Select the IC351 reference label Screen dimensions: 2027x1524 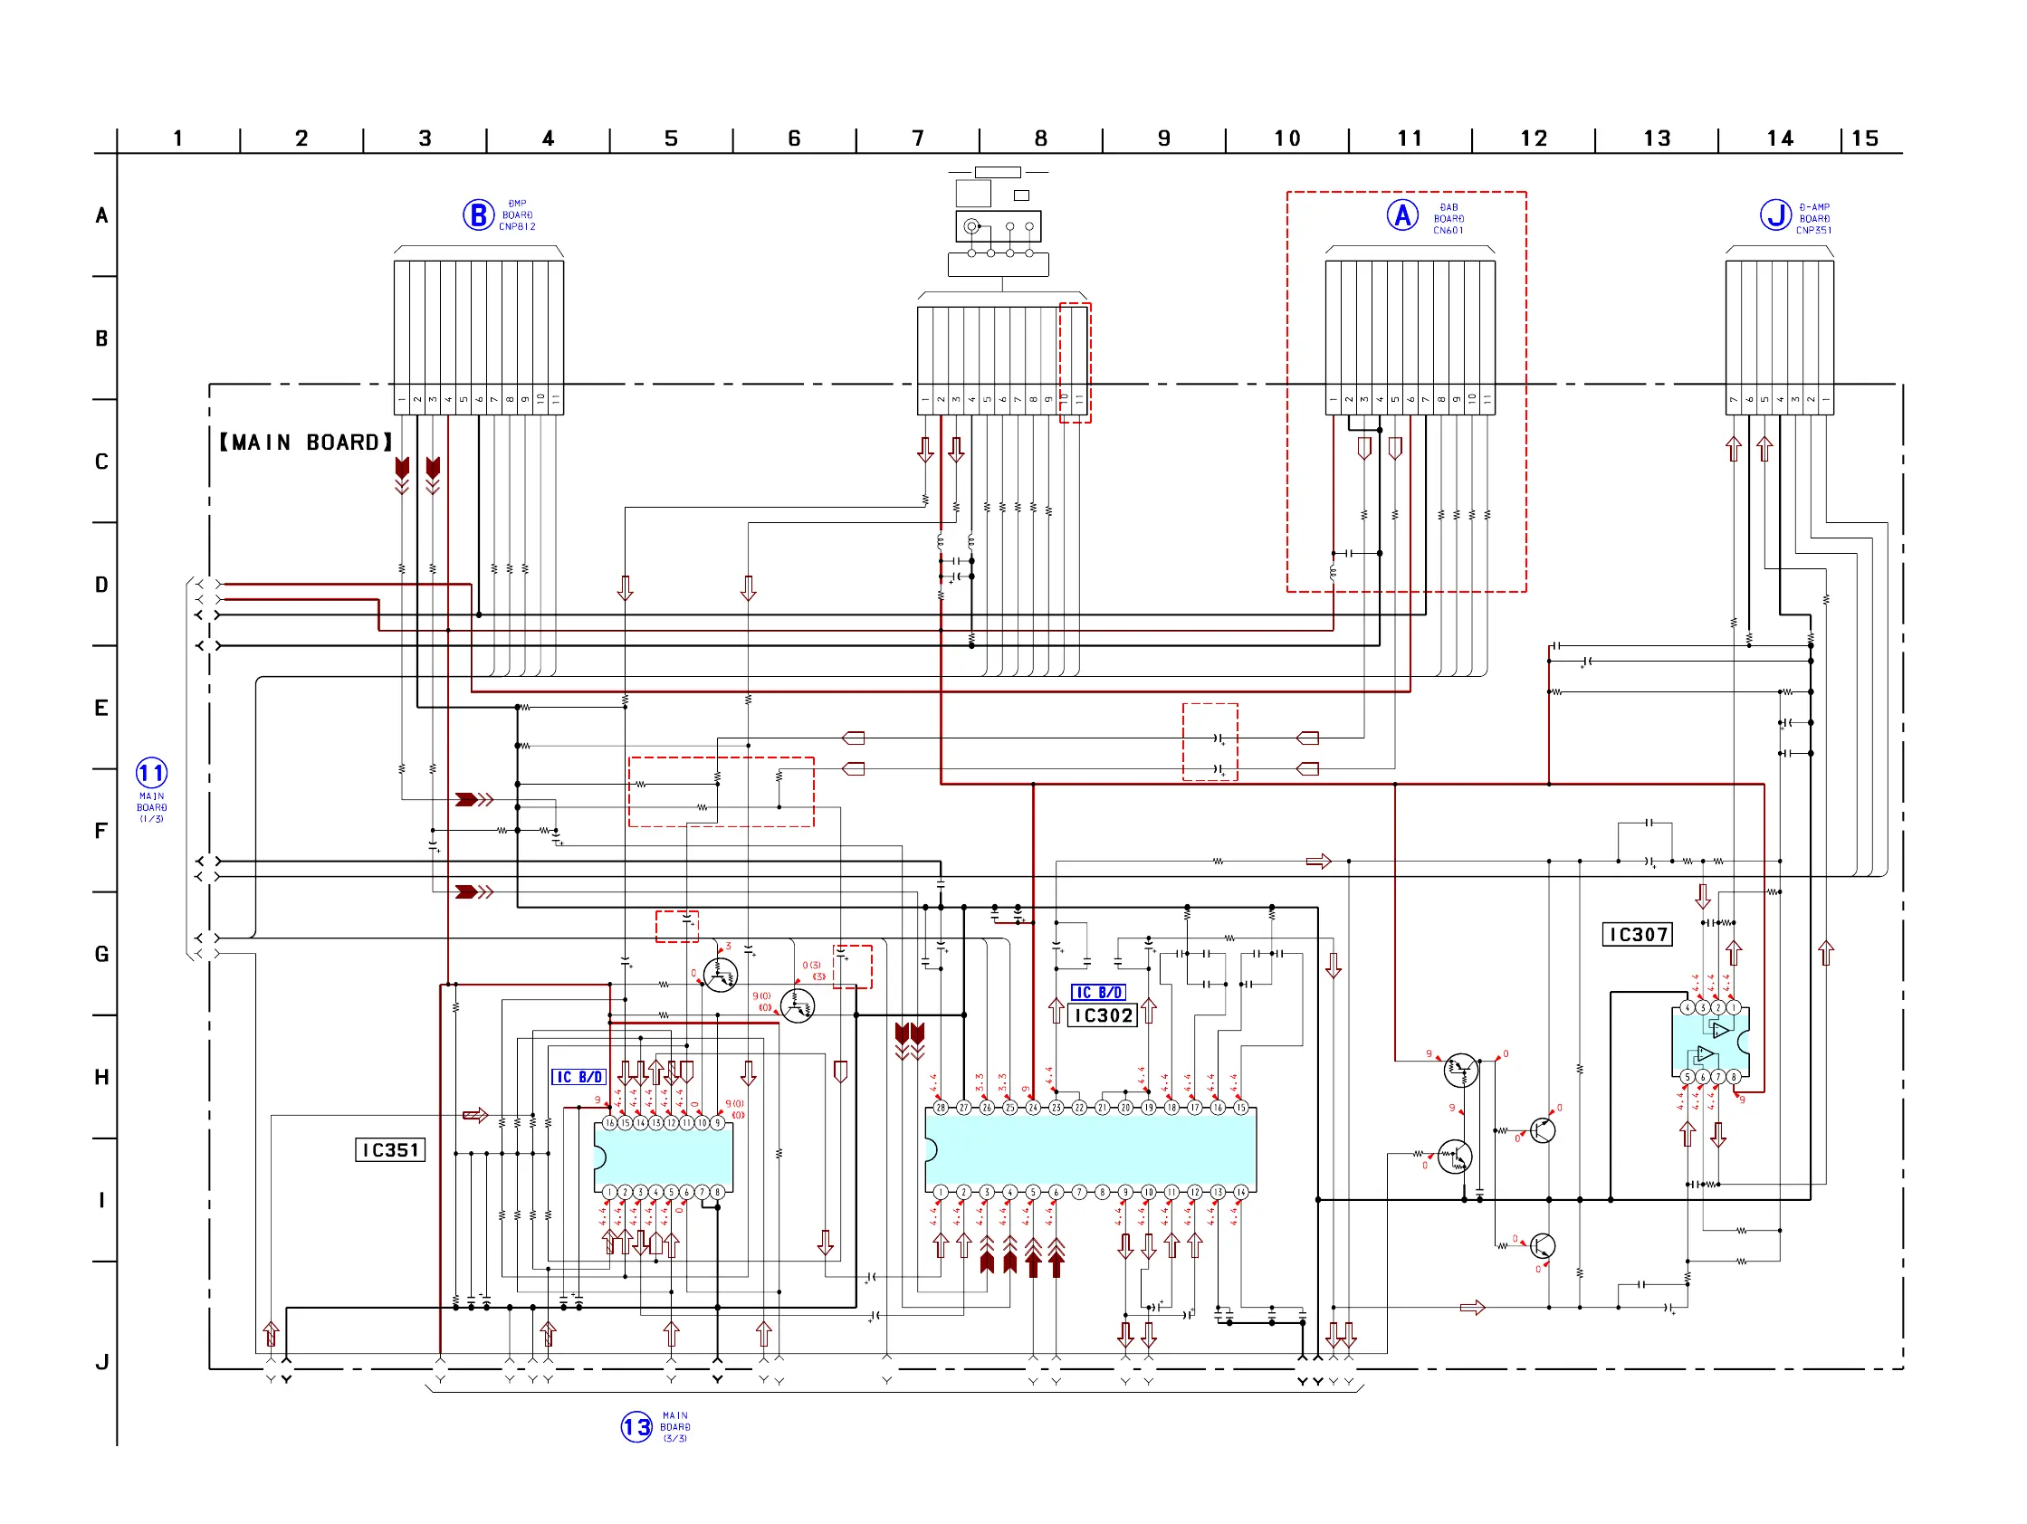click(390, 1149)
